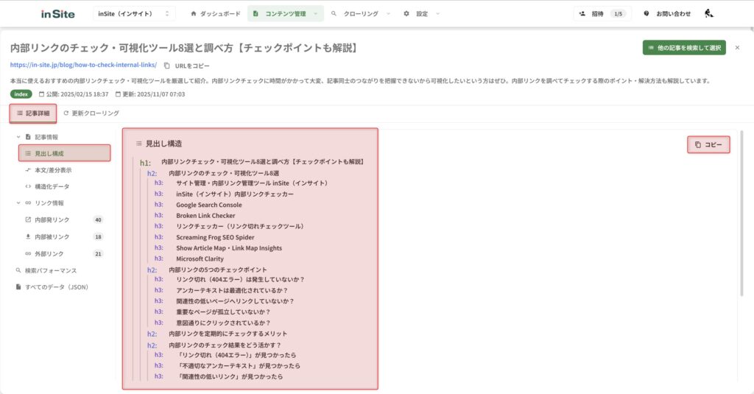
Task: Click h3 inSite（インサイト）内部リンクチェッカー
Action: click(235, 194)
